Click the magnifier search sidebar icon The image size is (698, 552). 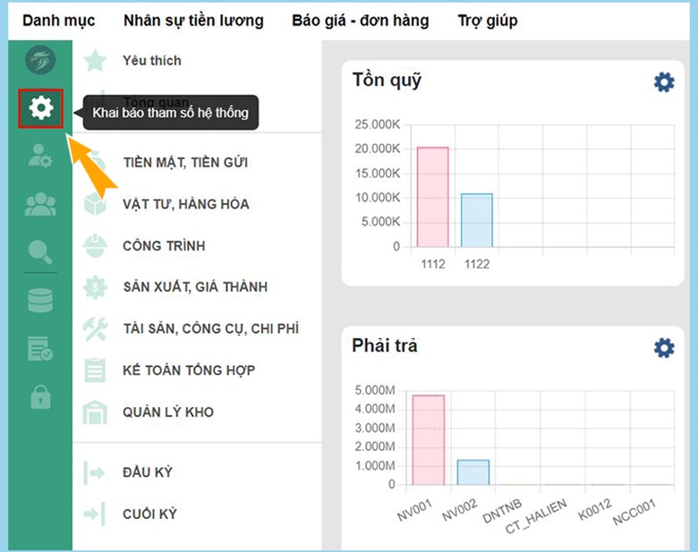[40, 252]
